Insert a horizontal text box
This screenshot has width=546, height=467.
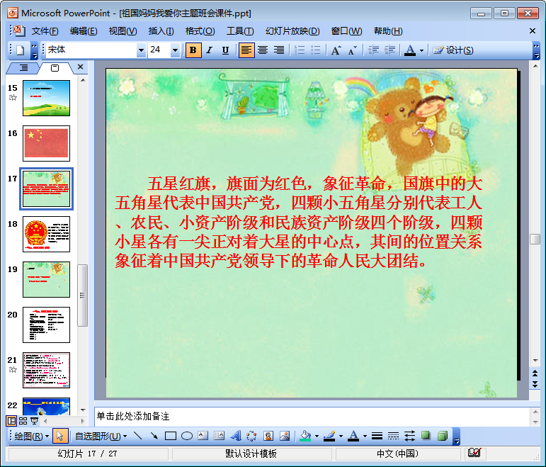(203, 436)
